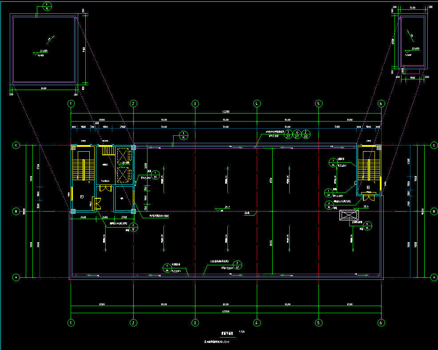Pick grid axis bubble 4 in top row
The width and height of the screenshot is (438, 350).
click(256, 103)
